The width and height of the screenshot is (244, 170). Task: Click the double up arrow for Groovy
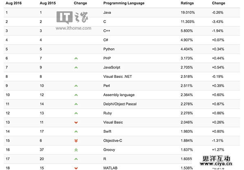coord(76,150)
